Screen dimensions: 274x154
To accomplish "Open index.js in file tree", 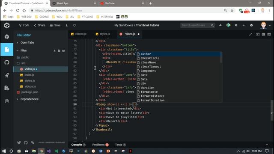I will point(30,75).
